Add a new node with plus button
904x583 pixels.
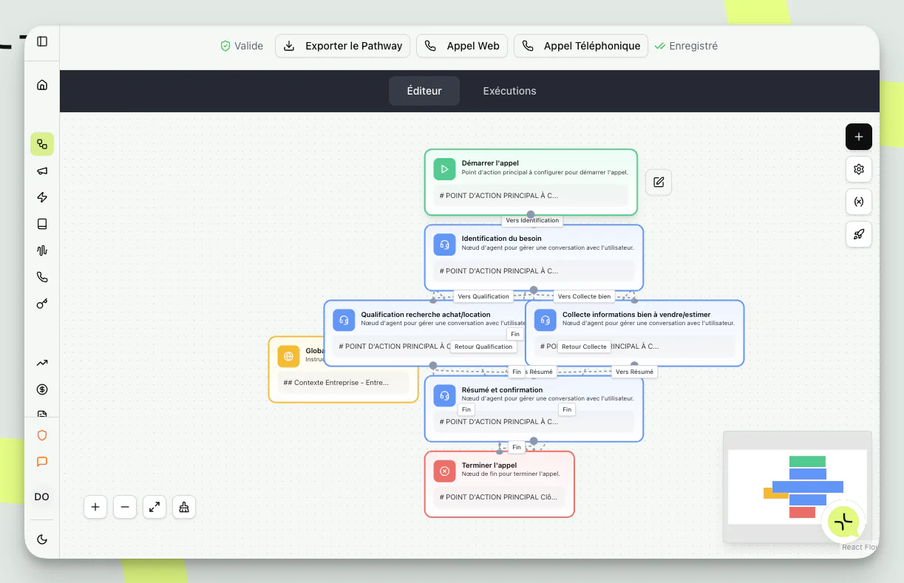point(859,137)
